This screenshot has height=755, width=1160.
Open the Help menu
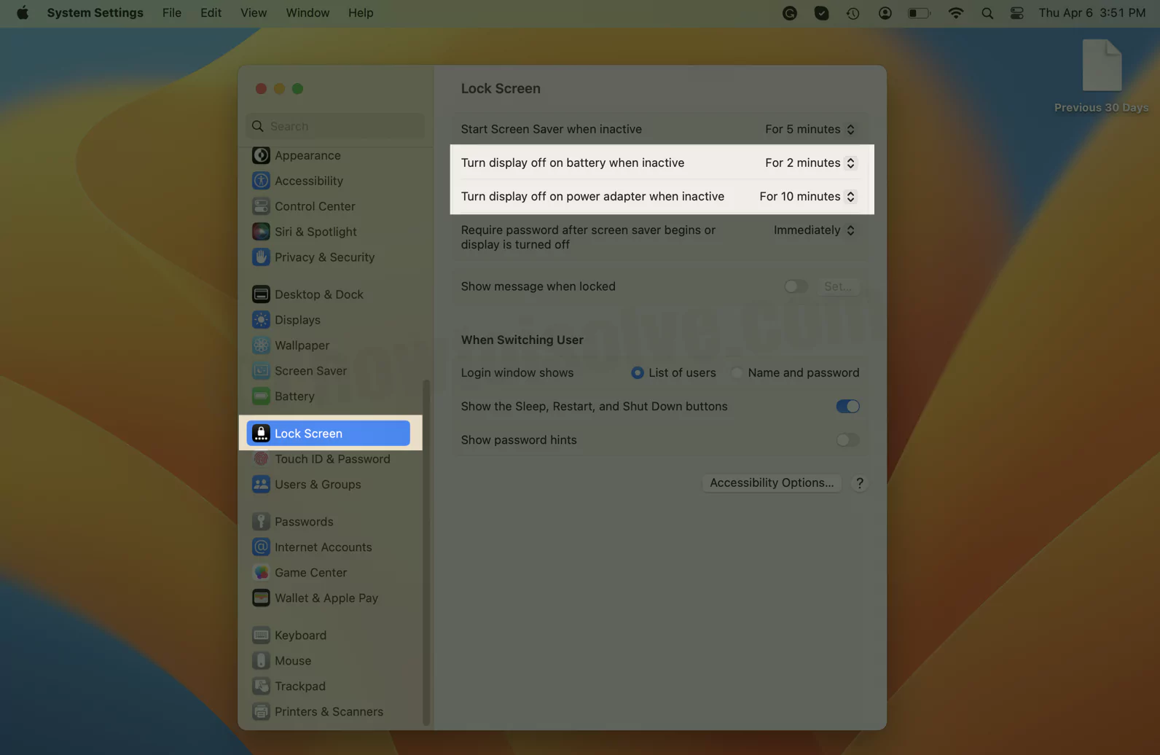(x=361, y=13)
